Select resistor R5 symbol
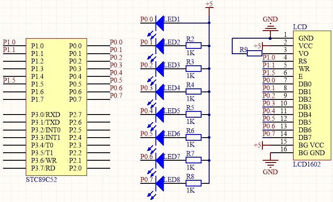 tap(194, 114)
